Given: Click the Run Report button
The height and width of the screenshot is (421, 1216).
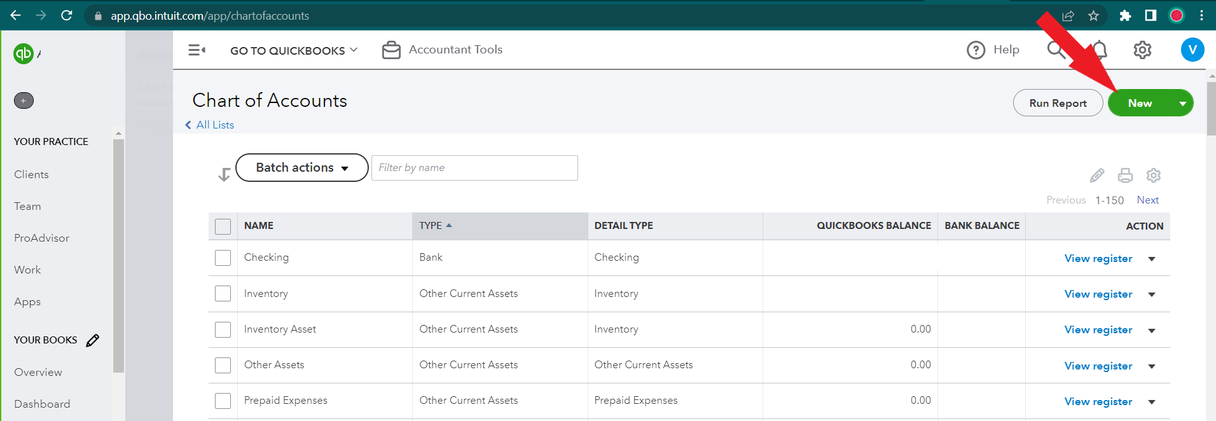Looking at the screenshot, I should pos(1058,103).
